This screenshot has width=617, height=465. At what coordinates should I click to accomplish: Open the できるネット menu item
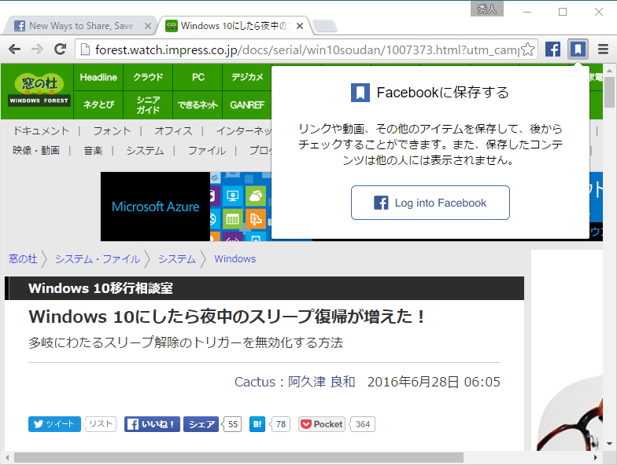click(x=198, y=105)
